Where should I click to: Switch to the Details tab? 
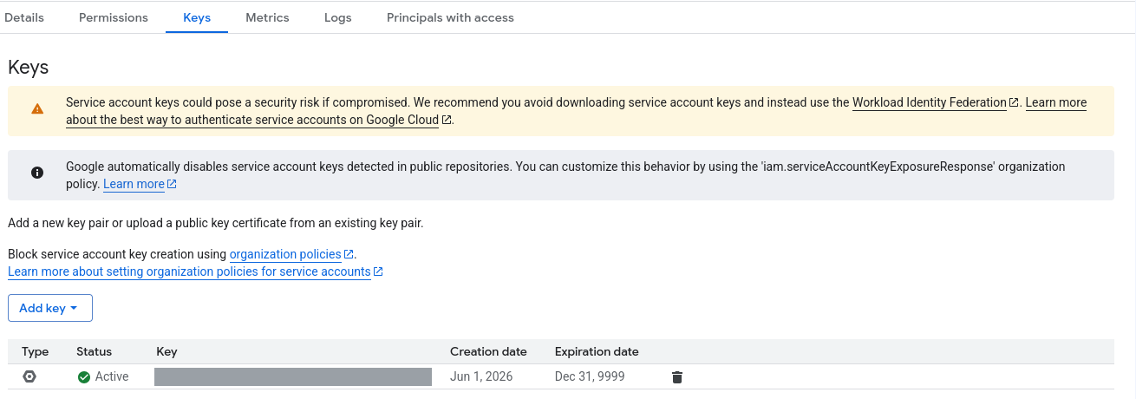tap(24, 17)
